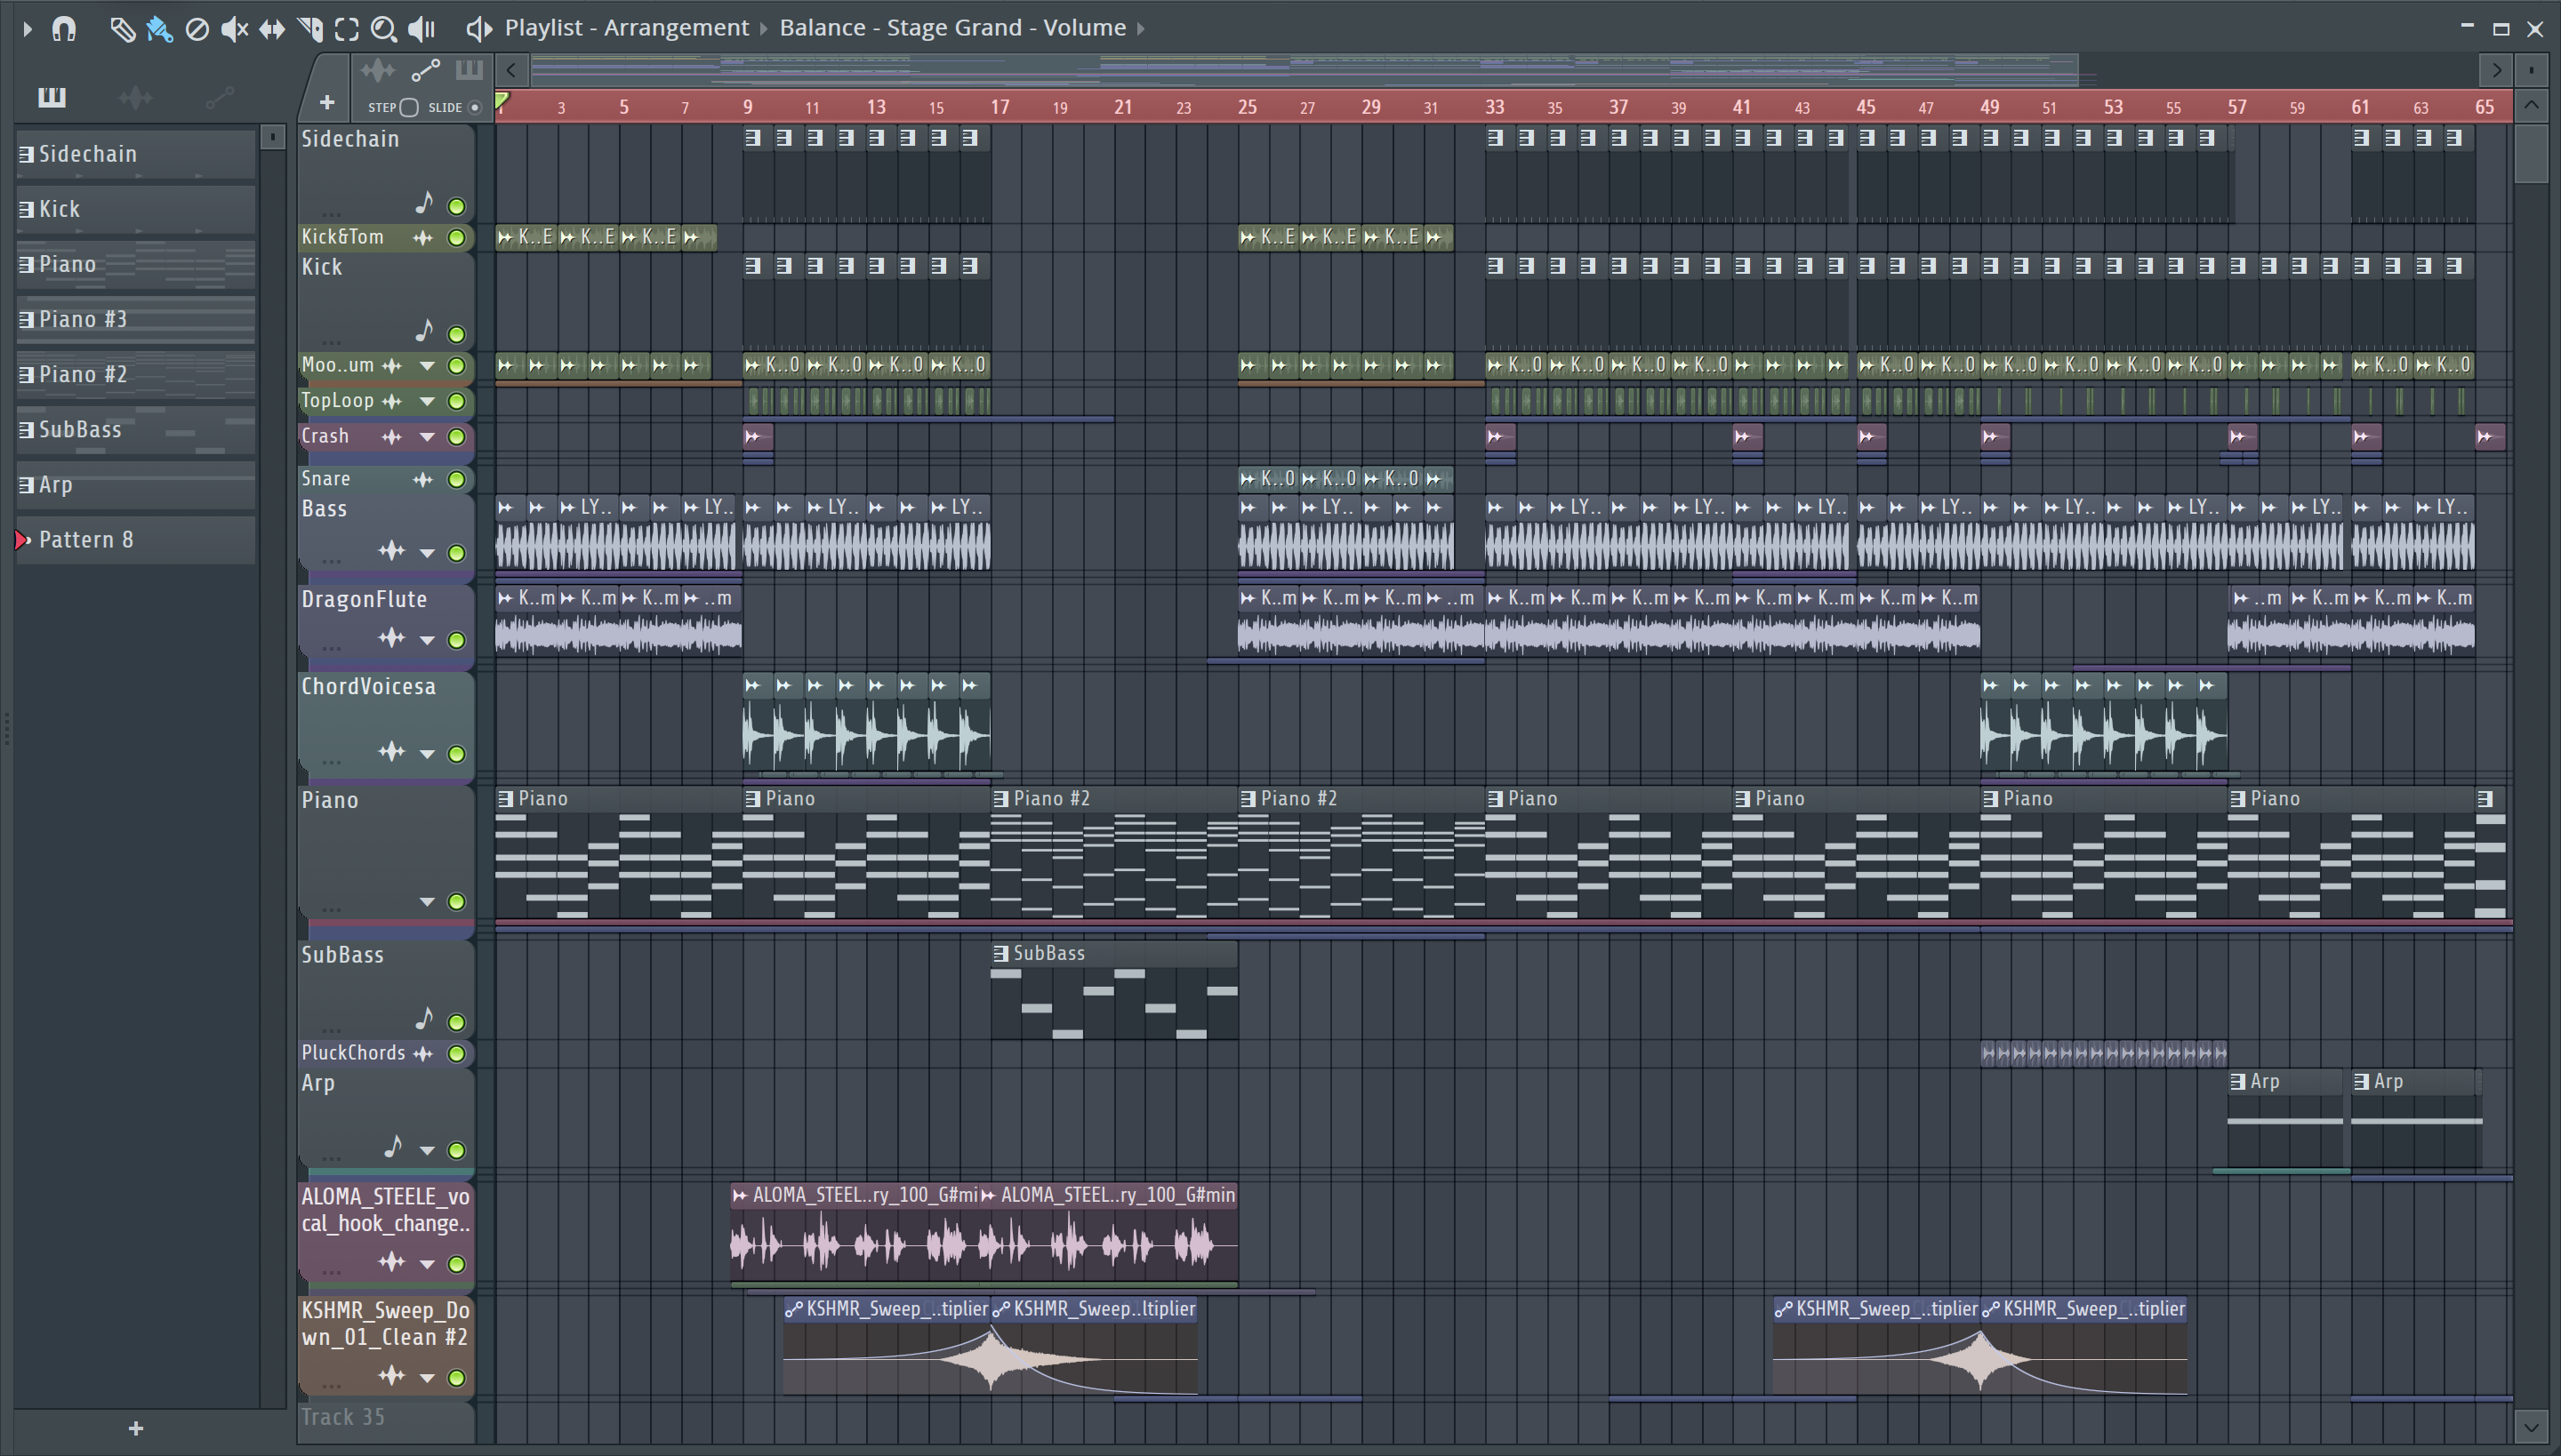Click the note icon on SubBass track
Image resolution: width=2561 pixels, height=1456 pixels.
point(424,1019)
